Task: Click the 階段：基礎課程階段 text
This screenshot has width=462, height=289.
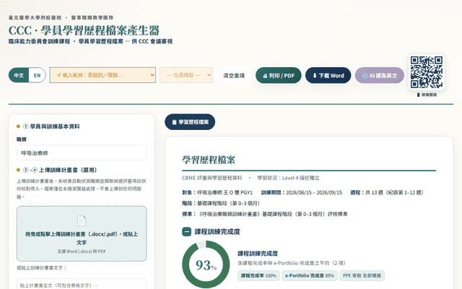Action: coord(221,203)
